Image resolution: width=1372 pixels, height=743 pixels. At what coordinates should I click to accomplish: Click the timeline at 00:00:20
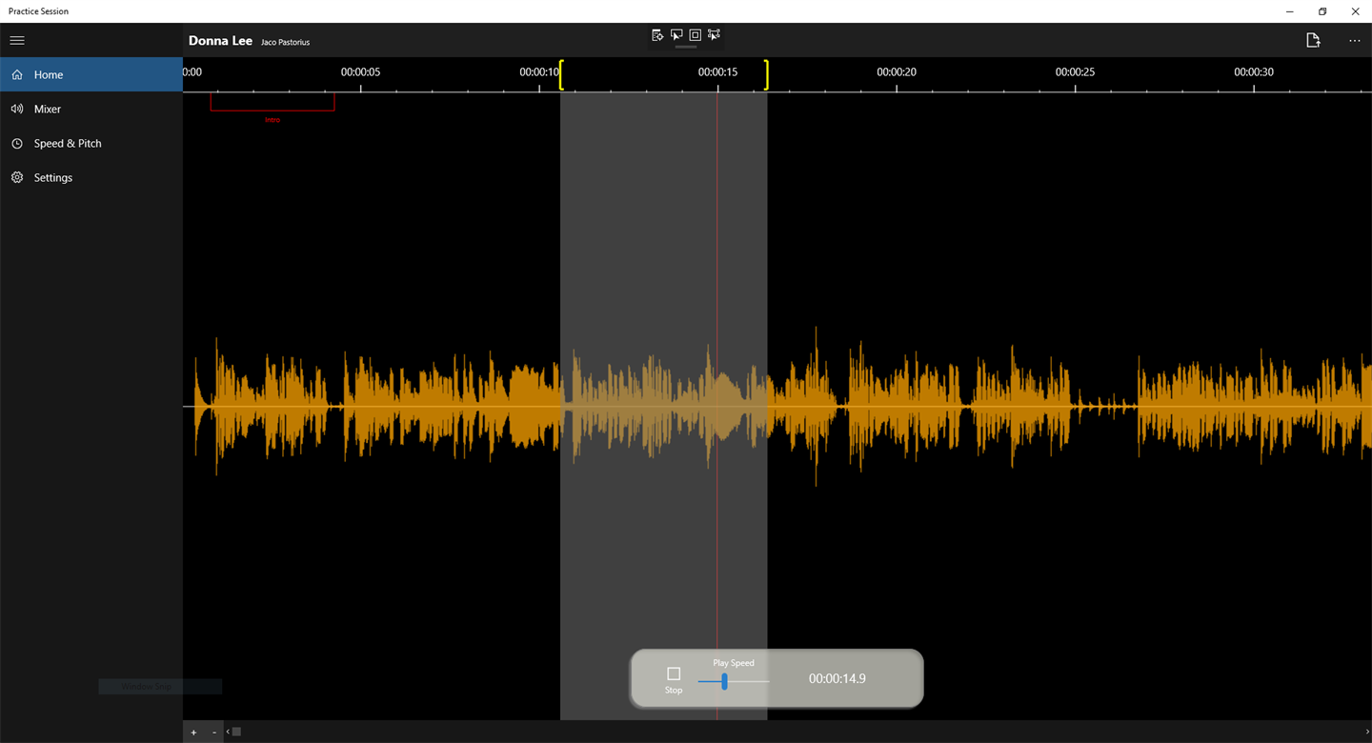coord(897,72)
